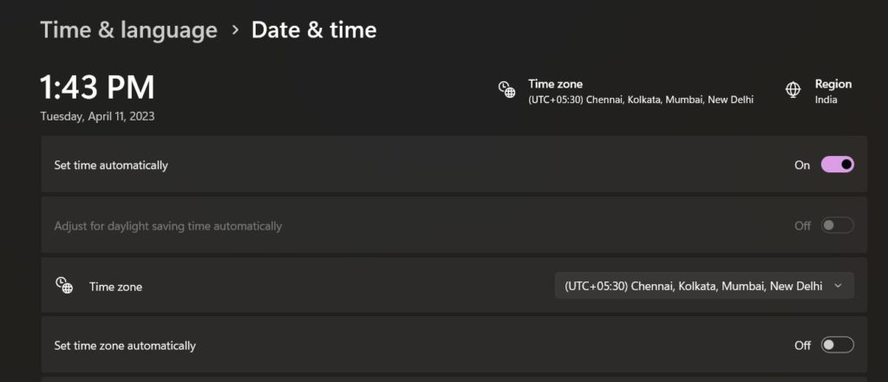Screen dimensions: 888x382
Task: Click the Time zone dropdown chevron arrow
Action: point(837,286)
